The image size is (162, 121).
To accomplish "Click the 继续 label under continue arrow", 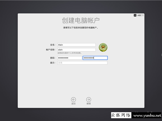I will pyautogui.click(x=89, y=104).
